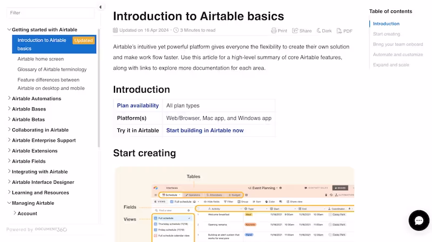Jump to Expand and scale section
The height and width of the screenshot is (242, 432).
391,65
